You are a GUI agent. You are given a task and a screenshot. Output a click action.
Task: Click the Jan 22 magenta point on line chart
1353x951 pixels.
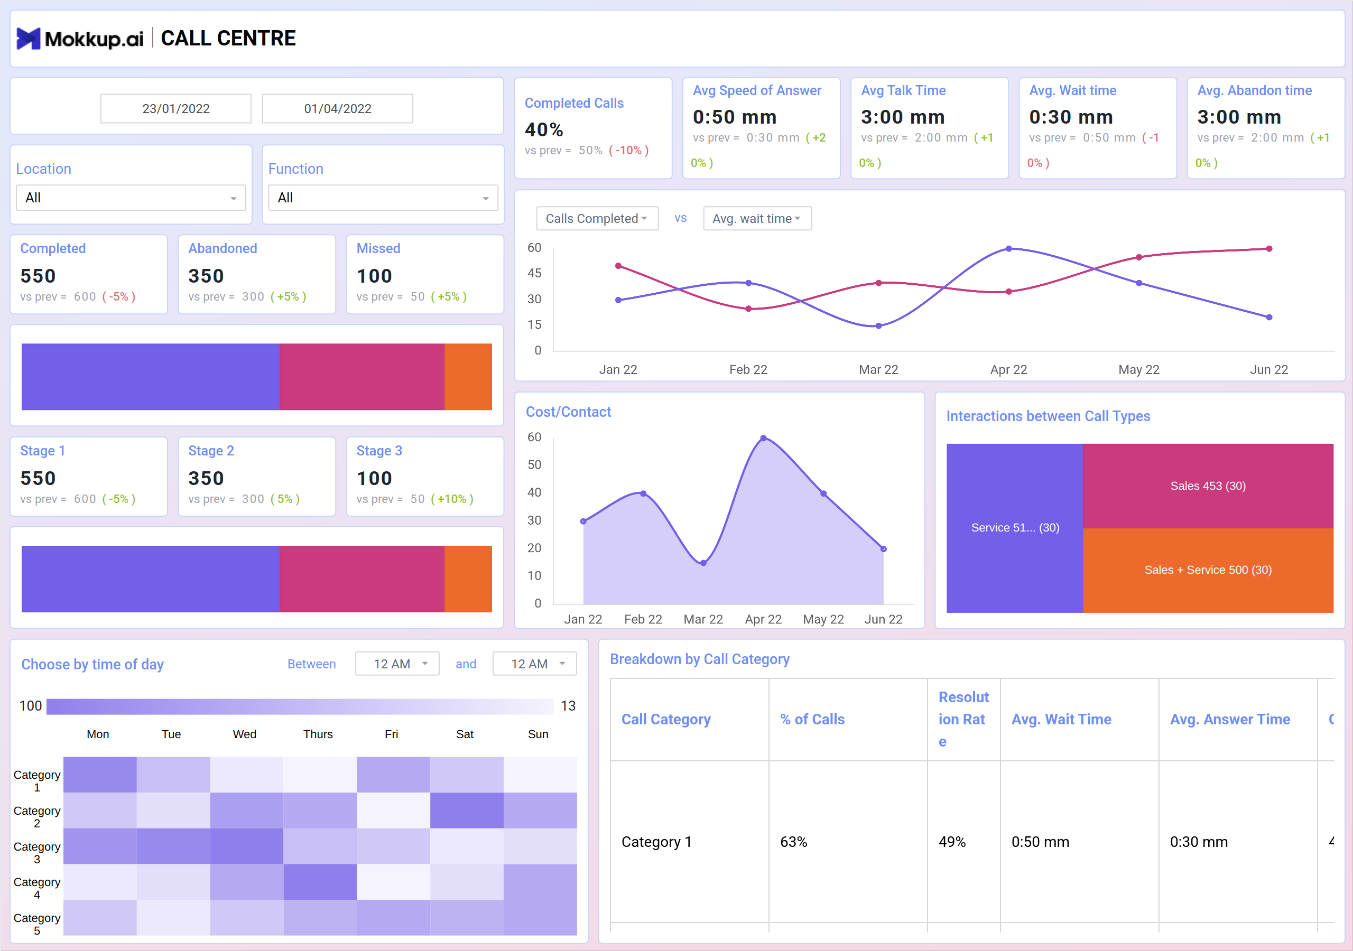pyautogui.click(x=618, y=266)
